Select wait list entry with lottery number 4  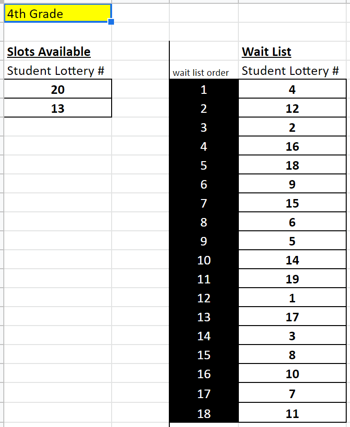pos(292,89)
